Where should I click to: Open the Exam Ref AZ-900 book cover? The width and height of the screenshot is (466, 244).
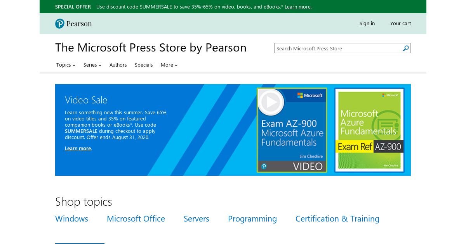coord(369,130)
